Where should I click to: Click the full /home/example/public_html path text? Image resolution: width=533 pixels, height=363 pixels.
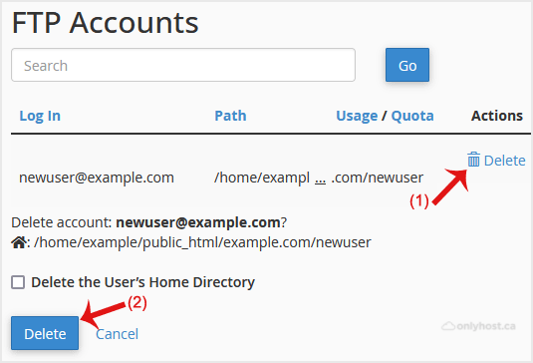(x=202, y=243)
